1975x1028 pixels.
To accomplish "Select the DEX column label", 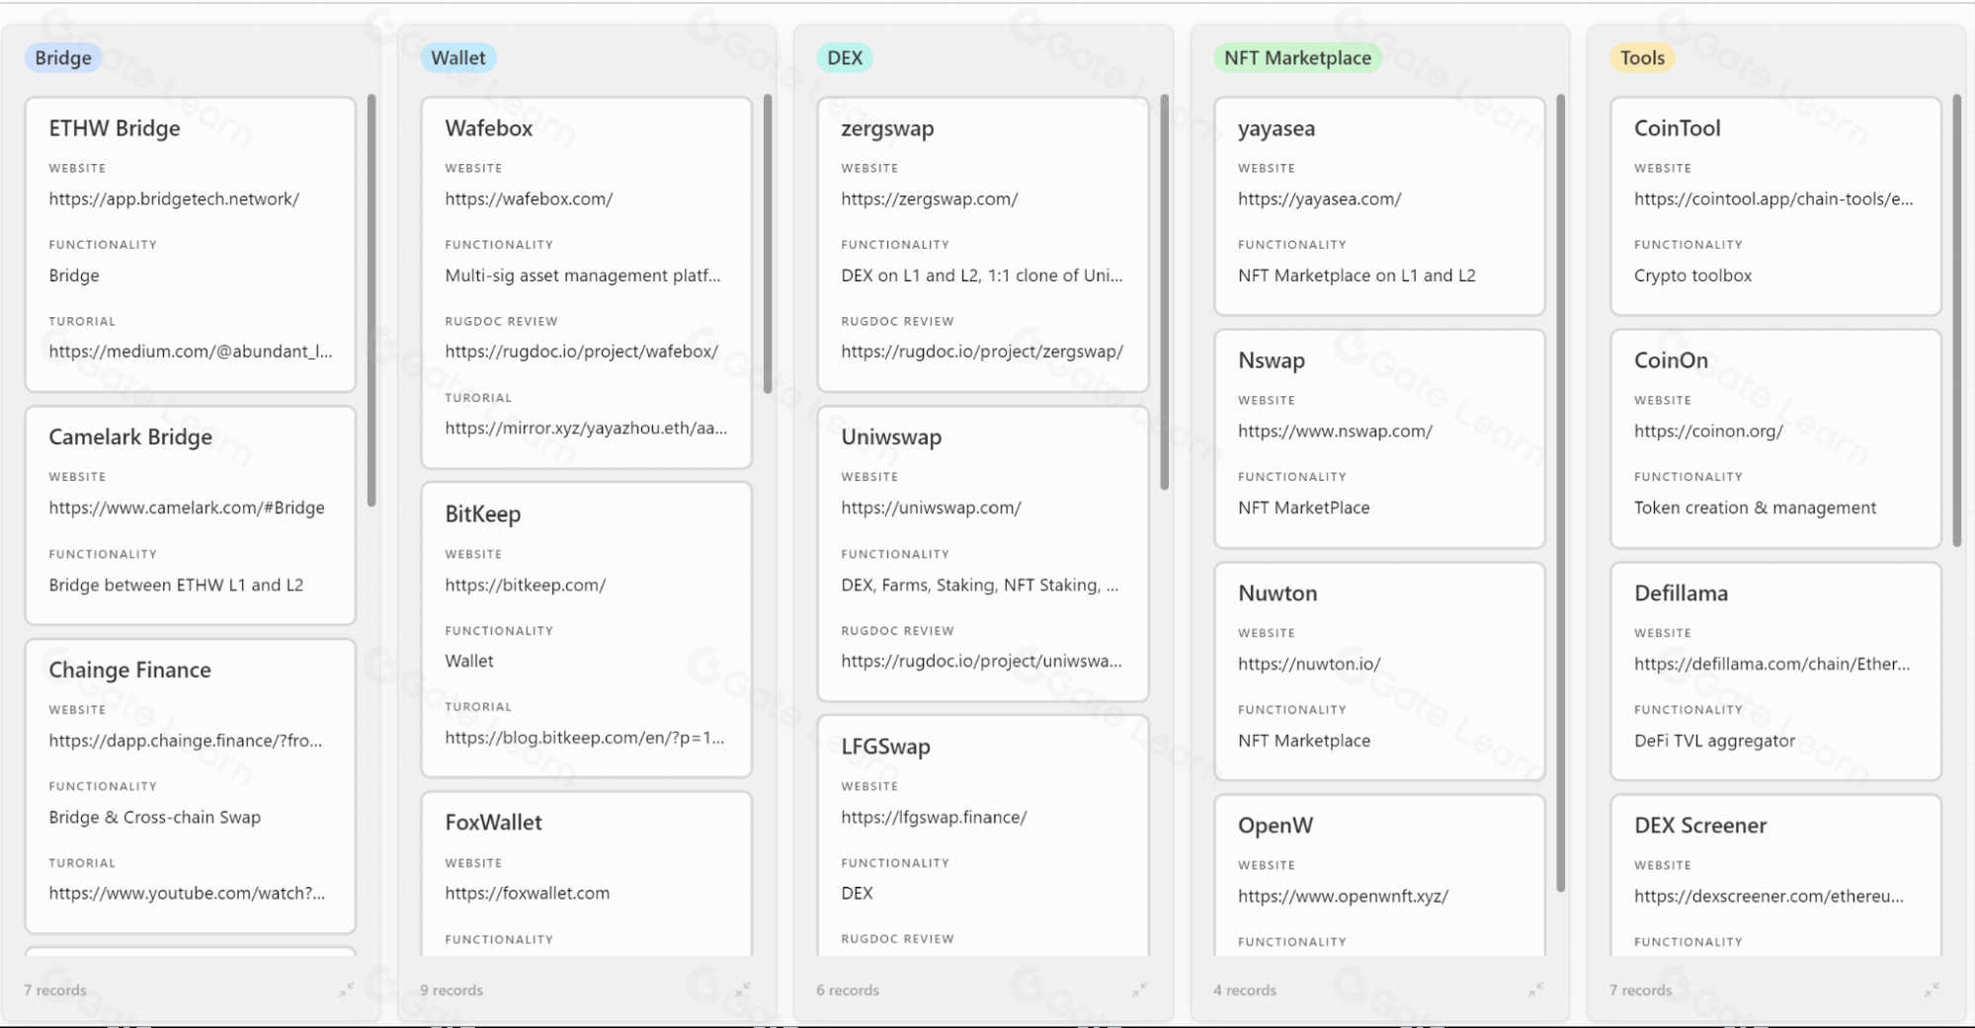I will pos(845,57).
